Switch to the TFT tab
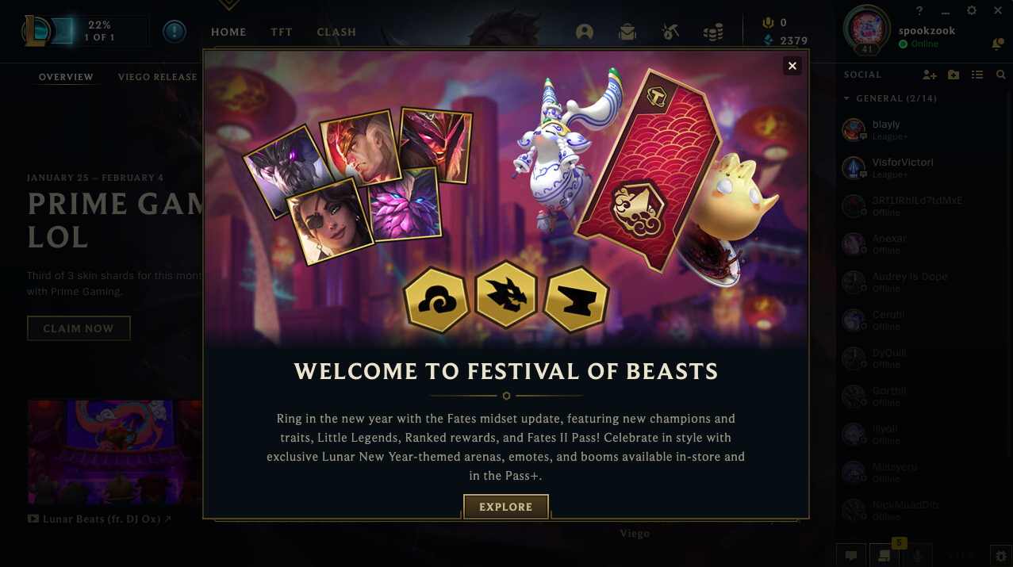The height and width of the screenshot is (567, 1013). coord(282,33)
